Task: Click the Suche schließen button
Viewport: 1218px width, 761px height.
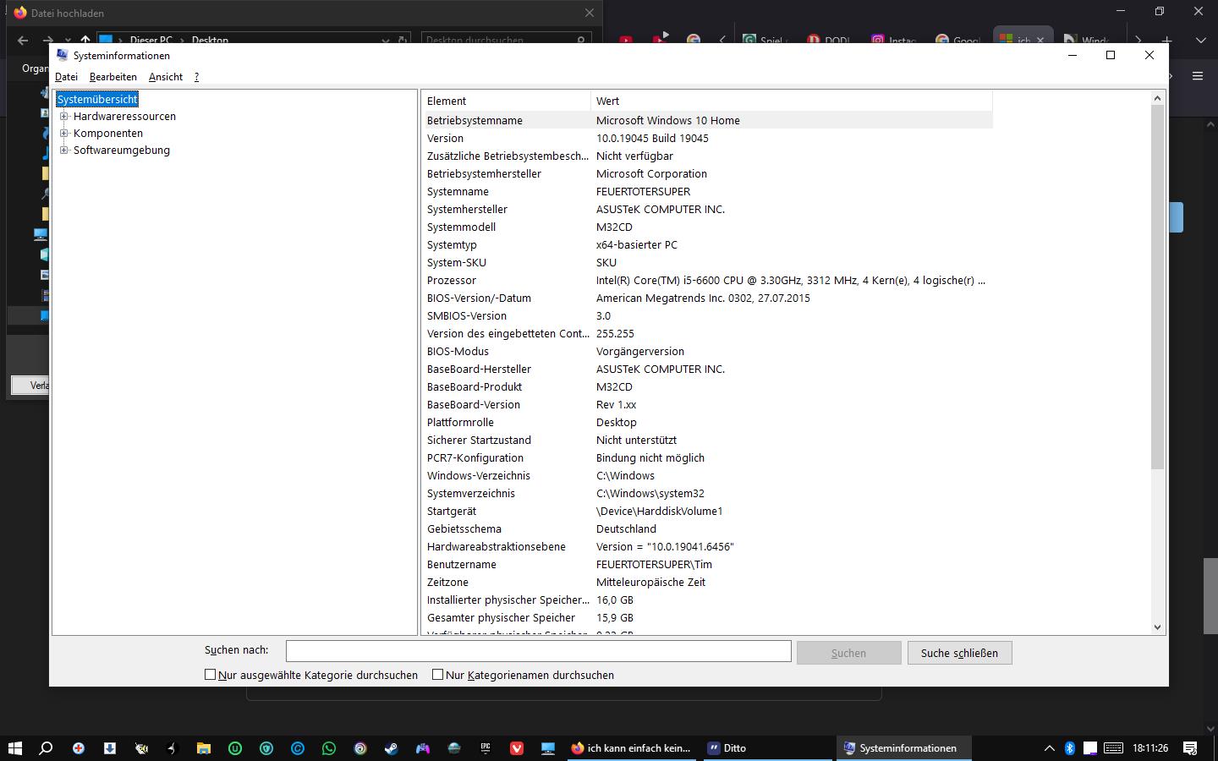Action: (959, 653)
